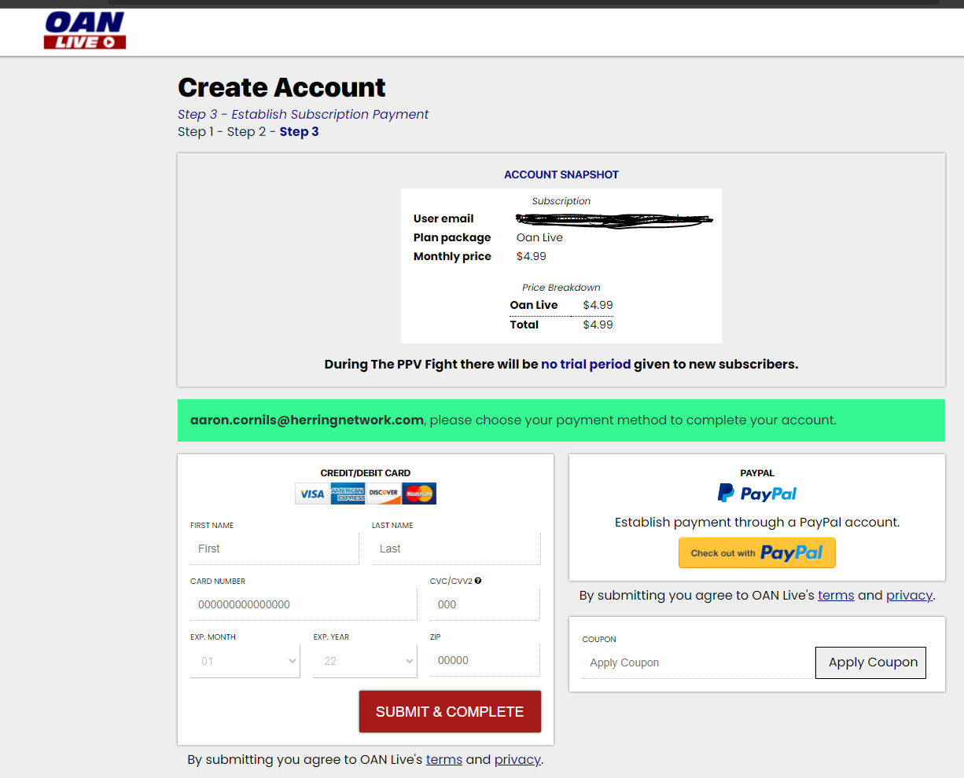The width and height of the screenshot is (964, 778).
Task: Click the email aaron.cornils@herringnetwork.com
Action: point(307,420)
